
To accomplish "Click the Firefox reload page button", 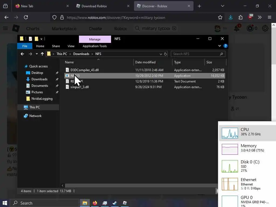I will click(x=26, y=17).
